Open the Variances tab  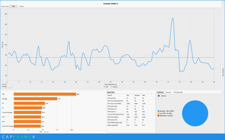click(x=168, y=92)
